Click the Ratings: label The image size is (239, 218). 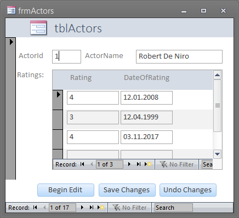point(31,75)
